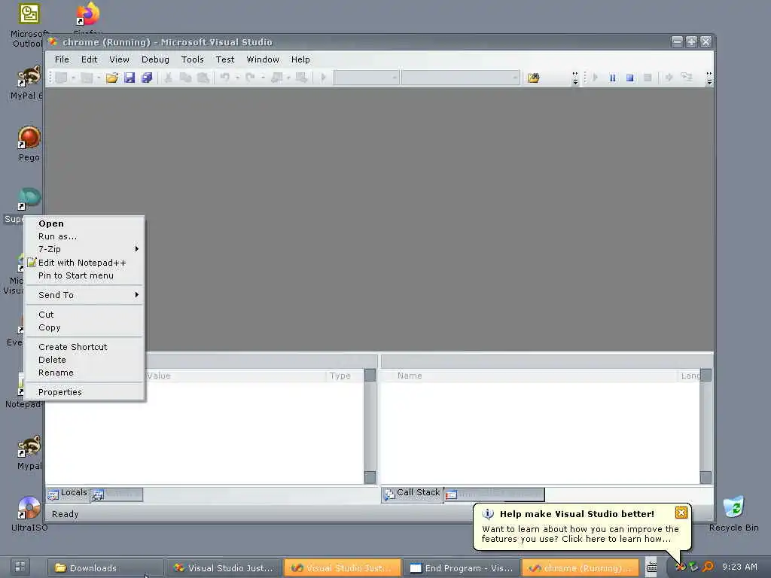
Task: Choose Rename in the context menu
Action: 84,373
